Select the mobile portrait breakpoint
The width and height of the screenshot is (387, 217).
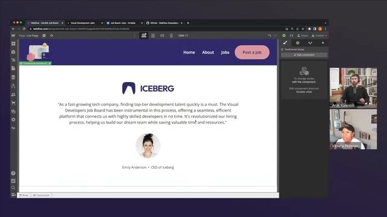pos(171,36)
